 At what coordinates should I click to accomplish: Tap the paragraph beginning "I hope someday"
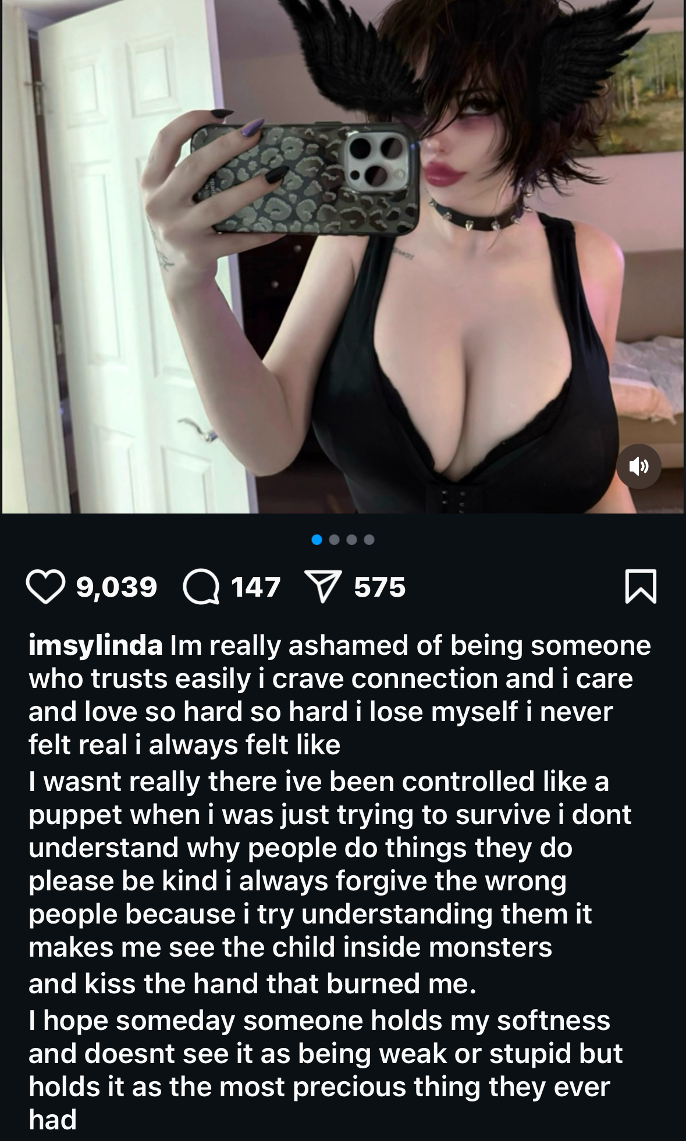pyautogui.click(x=326, y=1069)
